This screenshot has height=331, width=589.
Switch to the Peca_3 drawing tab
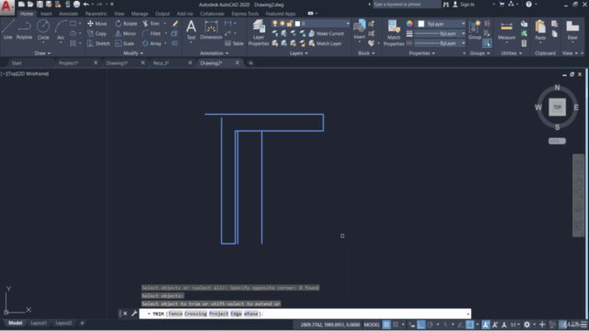[x=161, y=63]
